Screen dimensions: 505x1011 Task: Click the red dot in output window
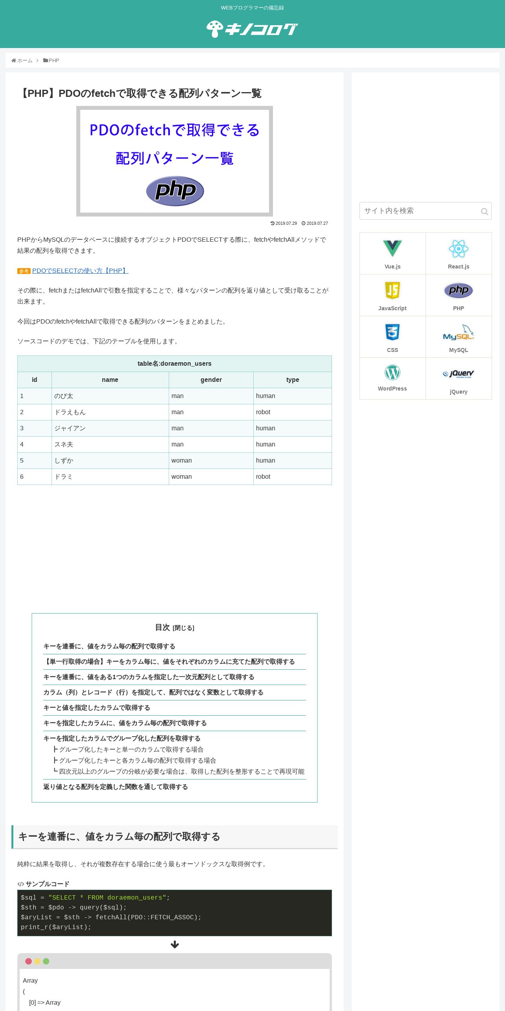point(28,961)
